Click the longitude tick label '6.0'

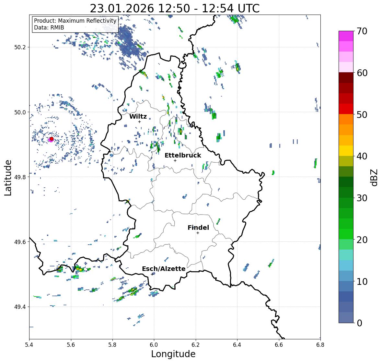point(154,345)
